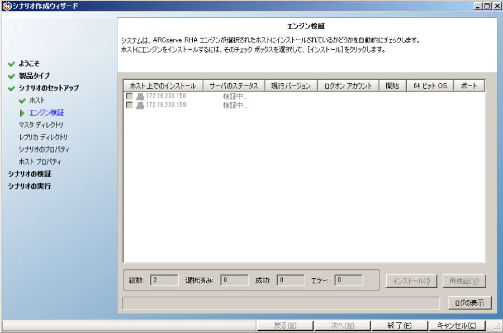Click the verification progress bar

281,303
